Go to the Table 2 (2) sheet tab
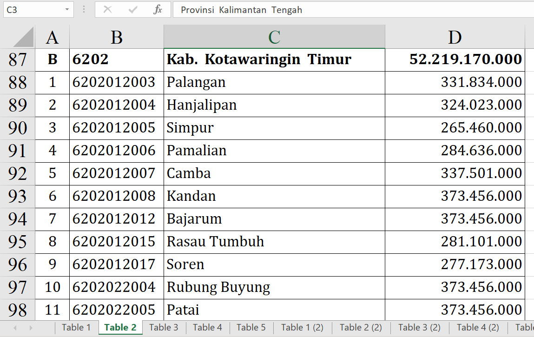The width and height of the screenshot is (534, 337). pos(361,327)
